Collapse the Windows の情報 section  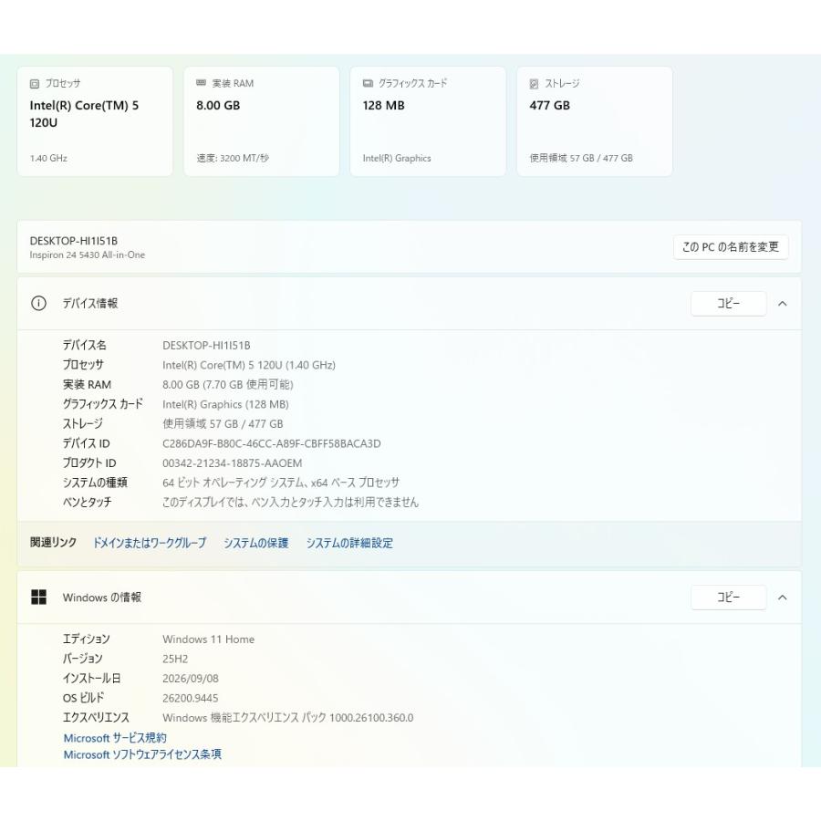(783, 598)
